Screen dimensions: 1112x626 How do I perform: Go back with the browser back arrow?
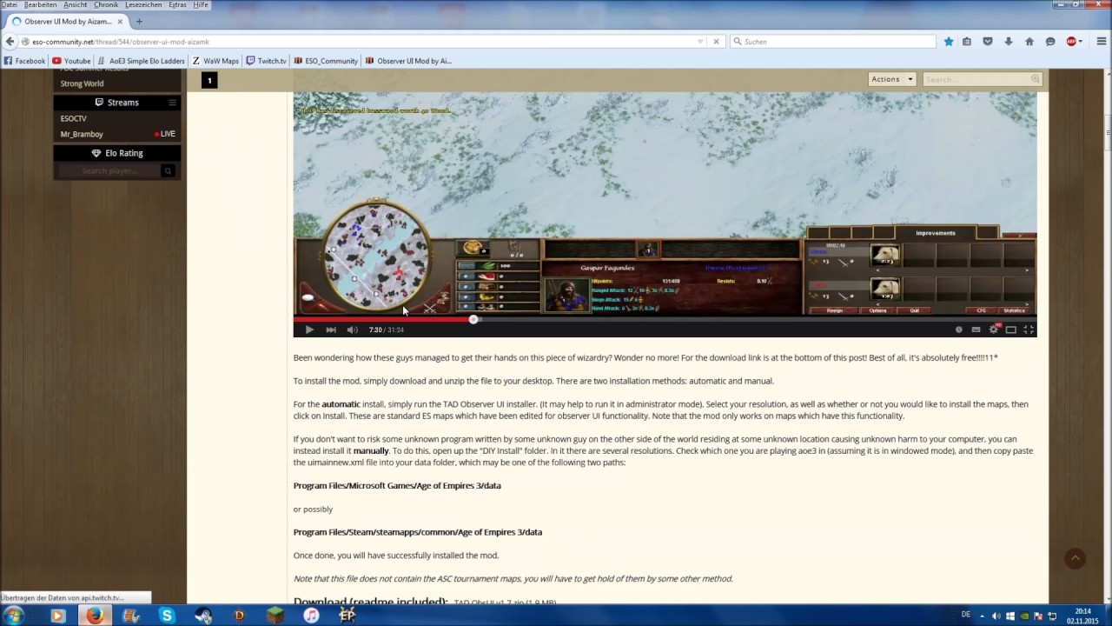pos(10,41)
